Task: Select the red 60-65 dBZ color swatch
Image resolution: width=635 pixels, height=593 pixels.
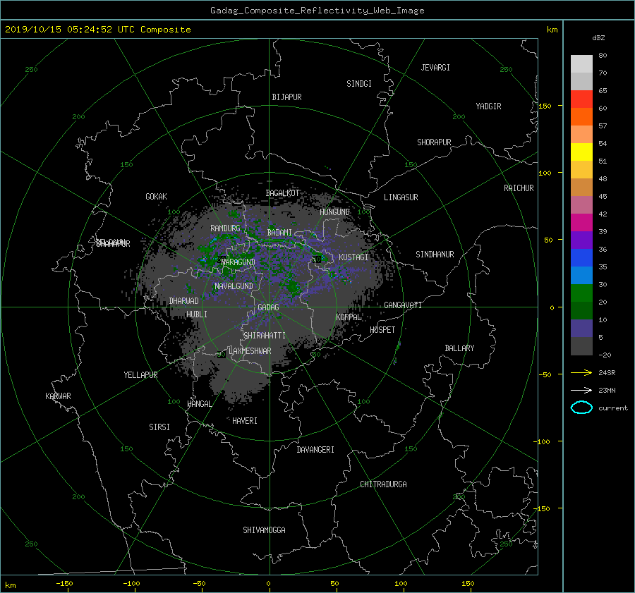Action: pos(581,99)
